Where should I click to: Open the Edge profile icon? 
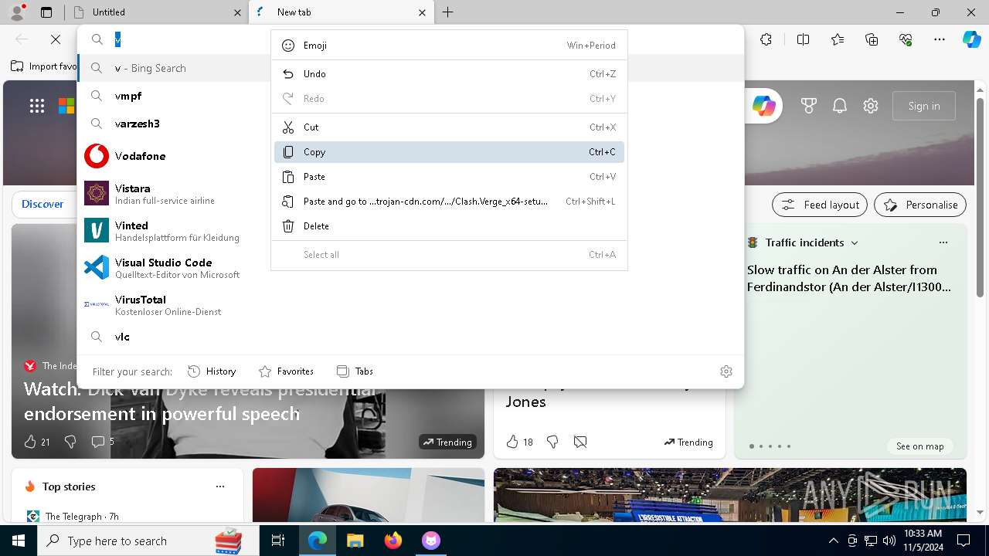point(17,12)
